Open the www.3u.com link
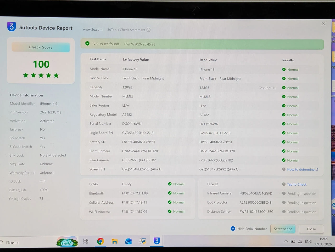 click(x=93, y=30)
